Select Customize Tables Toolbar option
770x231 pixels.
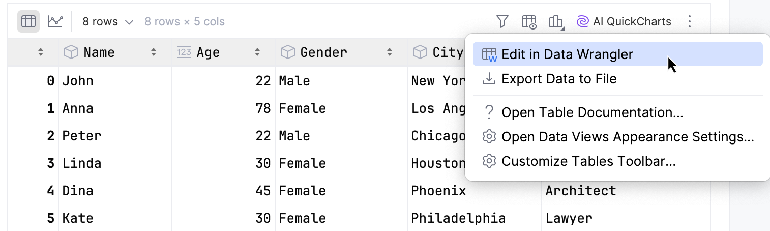pos(588,161)
